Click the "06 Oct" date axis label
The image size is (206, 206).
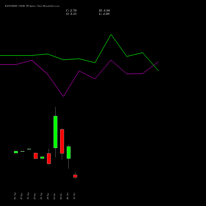coord(68,196)
